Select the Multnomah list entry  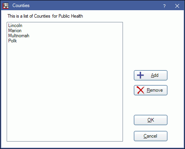(19, 36)
